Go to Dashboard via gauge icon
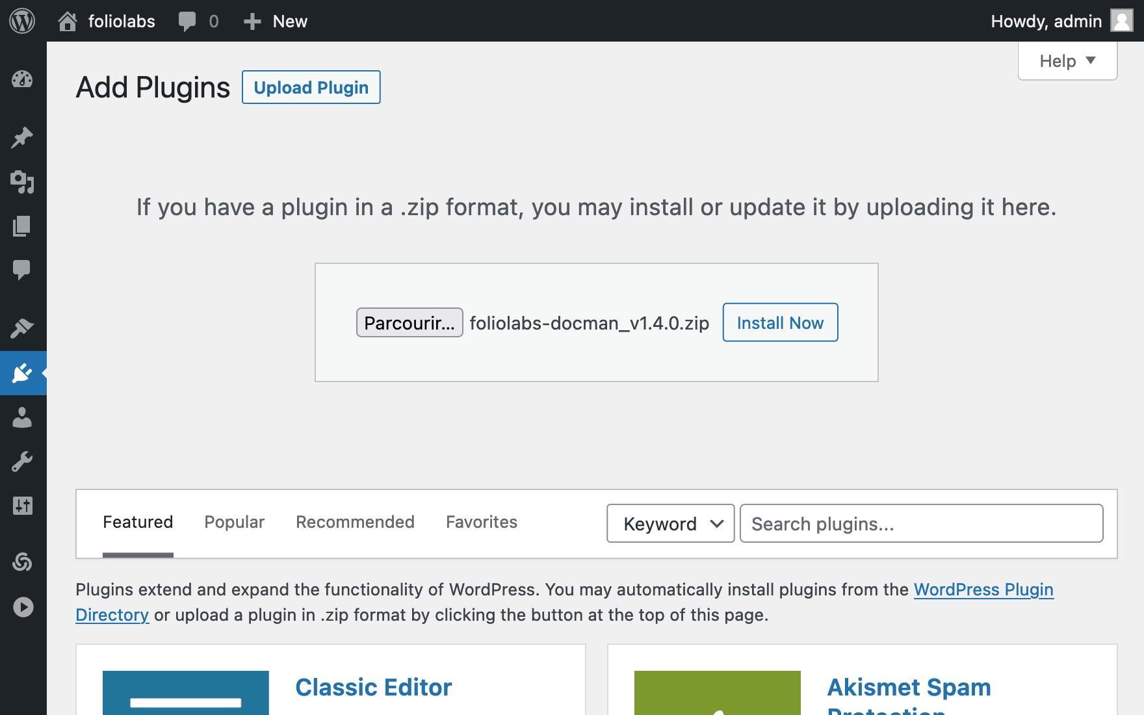The image size is (1144, 715). (22, 79)
